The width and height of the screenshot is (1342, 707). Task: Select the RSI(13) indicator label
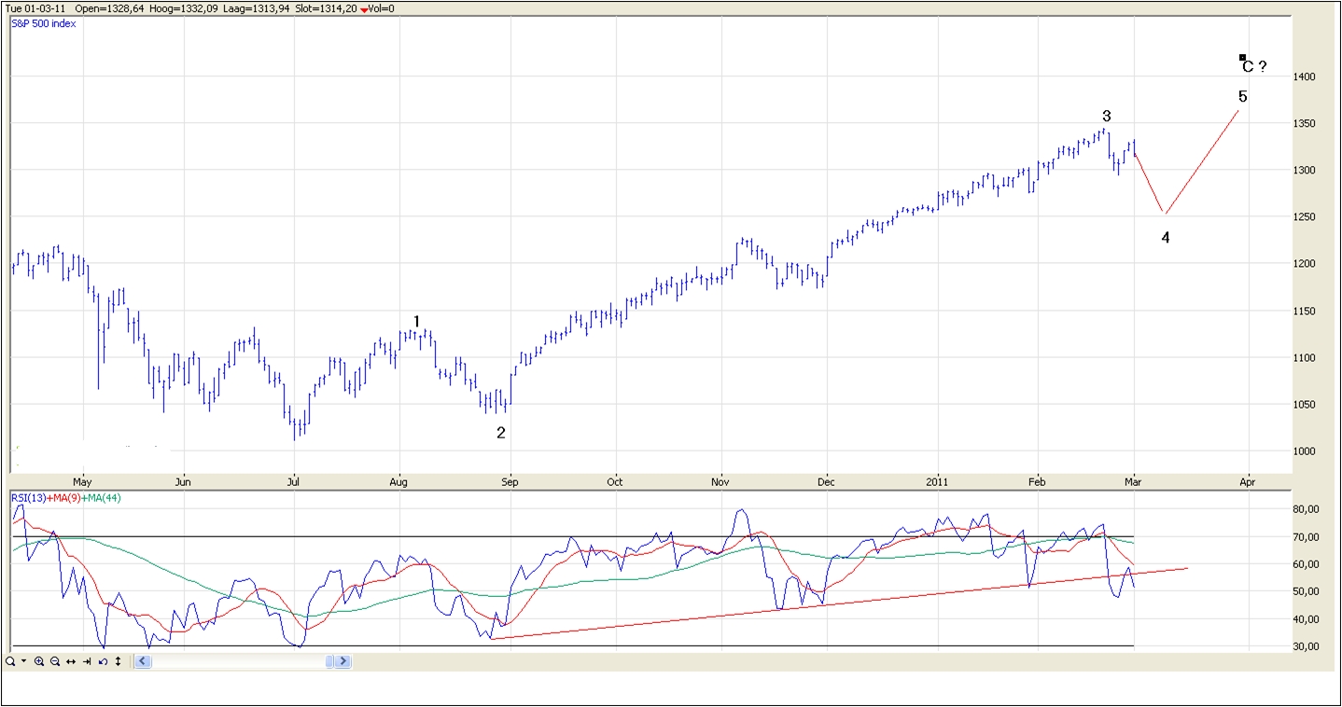pyautogui.click(x=28, y=498)
